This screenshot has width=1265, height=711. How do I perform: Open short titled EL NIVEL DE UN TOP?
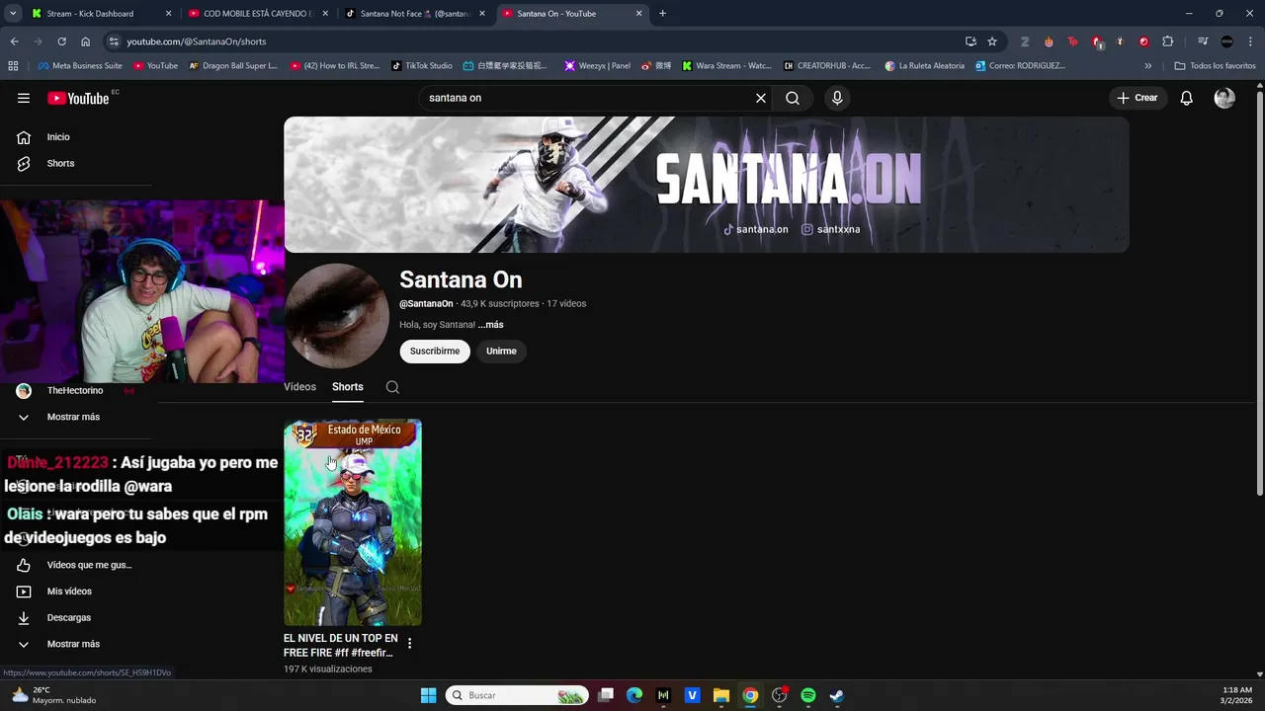tap(341, 646)
